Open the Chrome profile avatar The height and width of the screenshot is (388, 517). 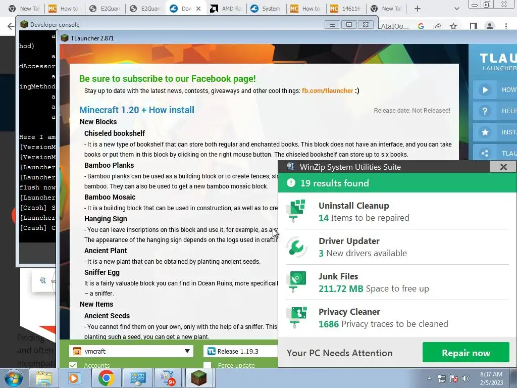(x=490, y=26)
